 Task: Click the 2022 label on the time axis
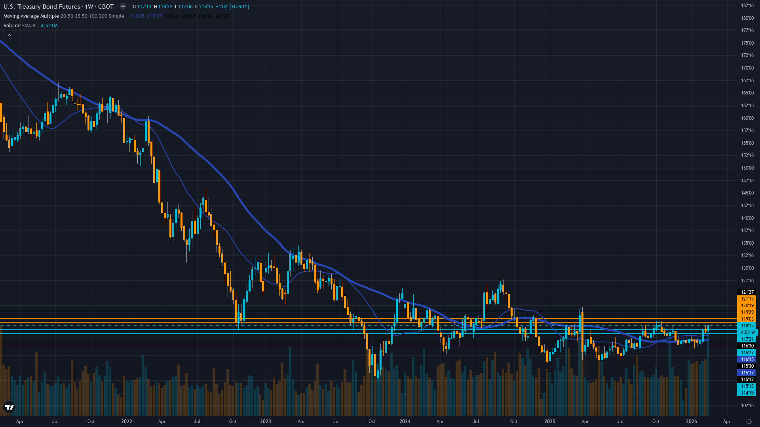127,421
